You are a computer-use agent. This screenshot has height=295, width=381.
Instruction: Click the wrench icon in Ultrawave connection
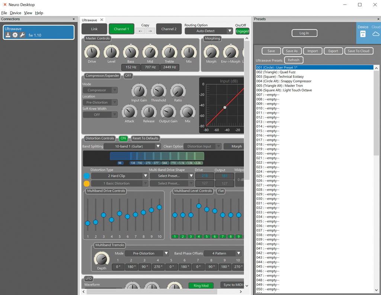(x=22, y=35)
